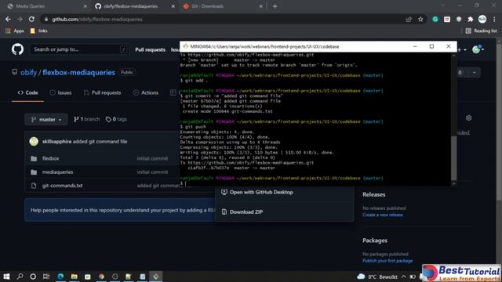This screenshot has height=282, width=502.
Task: Click the share page icon in the address bar
Action: [x=409, y=20]
